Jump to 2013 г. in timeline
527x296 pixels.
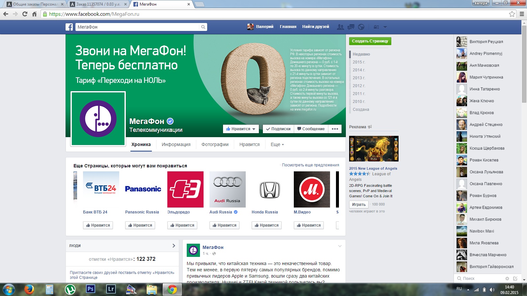coord(359,78)
